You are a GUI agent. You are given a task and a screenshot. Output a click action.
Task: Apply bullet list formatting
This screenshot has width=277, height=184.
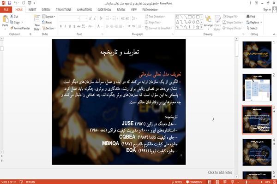click(108, 18)
